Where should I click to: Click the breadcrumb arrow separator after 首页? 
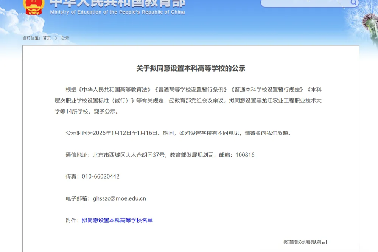point(56,38)
